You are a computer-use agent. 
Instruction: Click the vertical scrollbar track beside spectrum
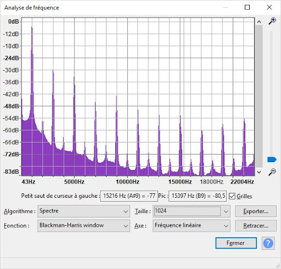259,96
